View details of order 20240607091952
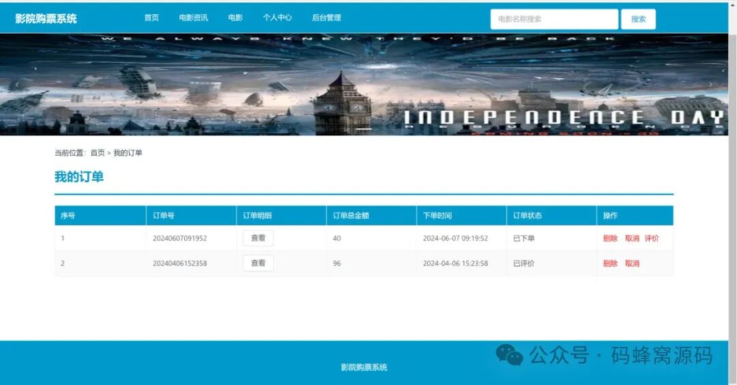The width and height of the screenshot is (737, 385). coord(258,238)
